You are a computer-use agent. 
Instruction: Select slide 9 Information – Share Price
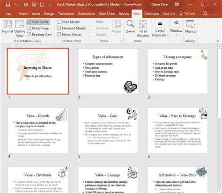click(178, 180)
